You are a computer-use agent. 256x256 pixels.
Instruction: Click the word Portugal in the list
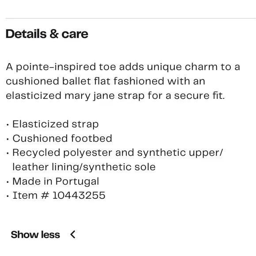[x=77, y=181]
